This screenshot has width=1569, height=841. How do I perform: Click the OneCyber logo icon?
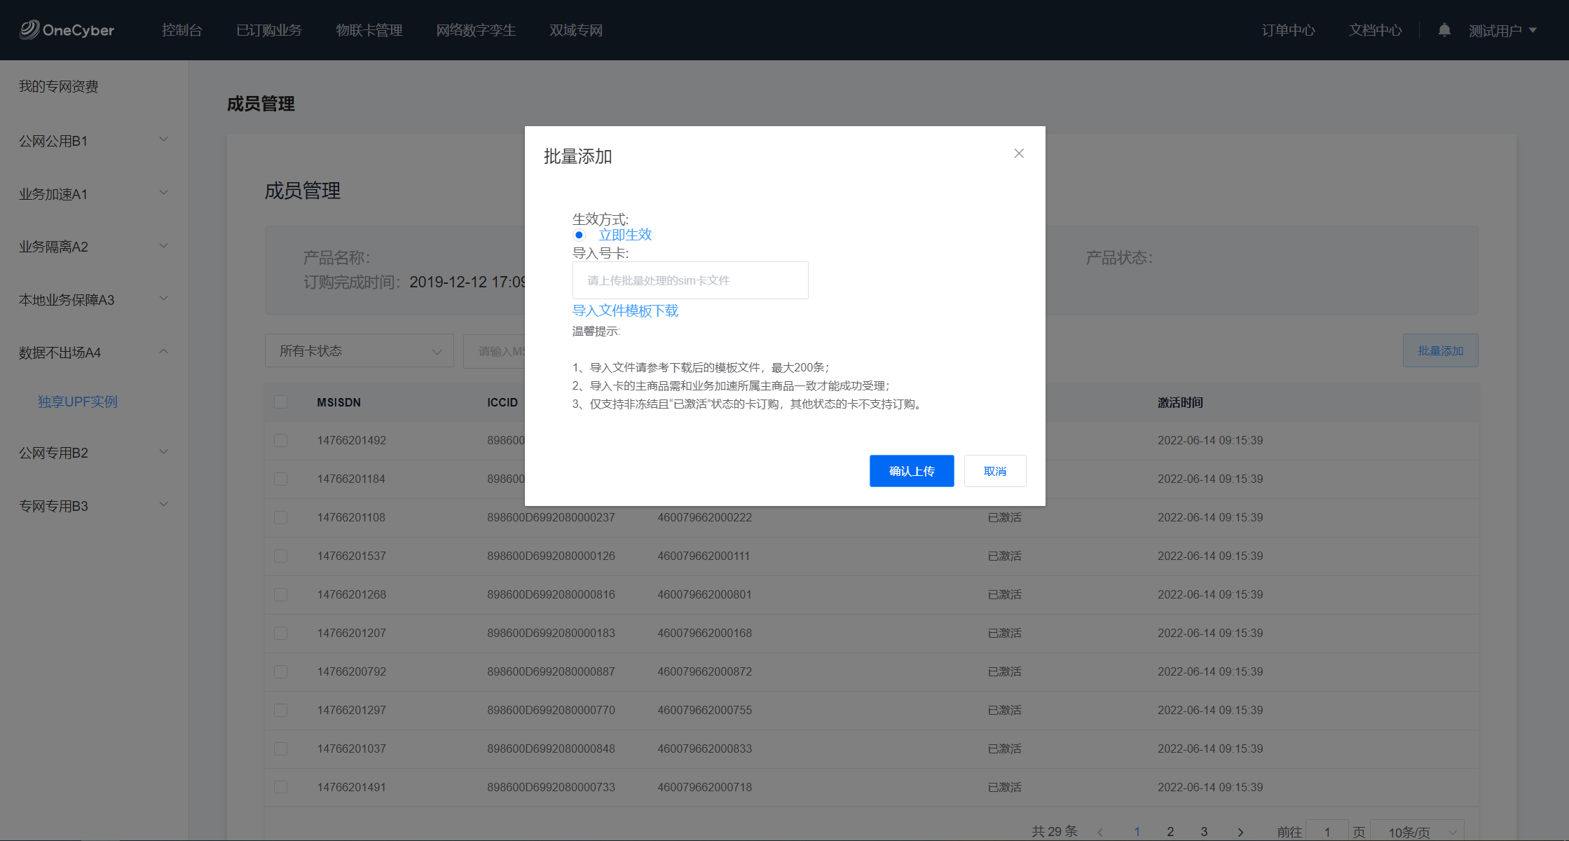point(29,29)
